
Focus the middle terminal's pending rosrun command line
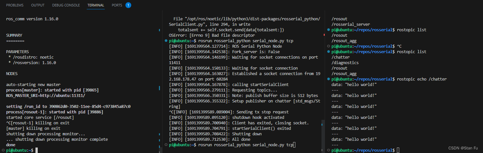[245, 145]
